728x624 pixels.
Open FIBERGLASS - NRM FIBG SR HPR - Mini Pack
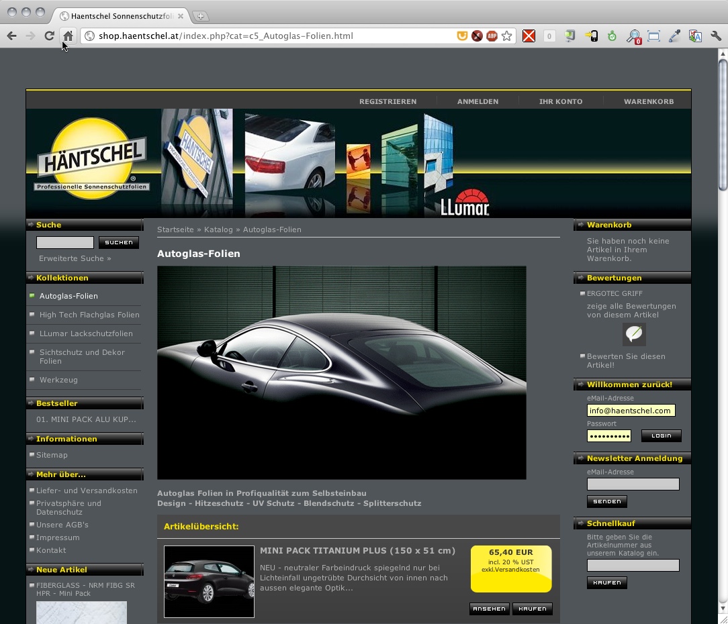coord(85,589)
